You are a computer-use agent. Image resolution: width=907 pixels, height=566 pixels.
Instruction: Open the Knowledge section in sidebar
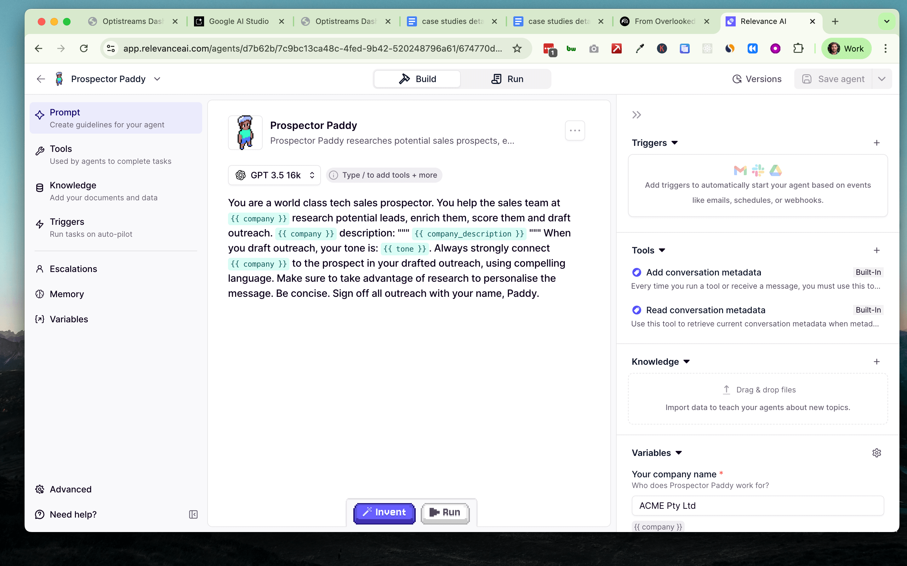pos(116,191)
